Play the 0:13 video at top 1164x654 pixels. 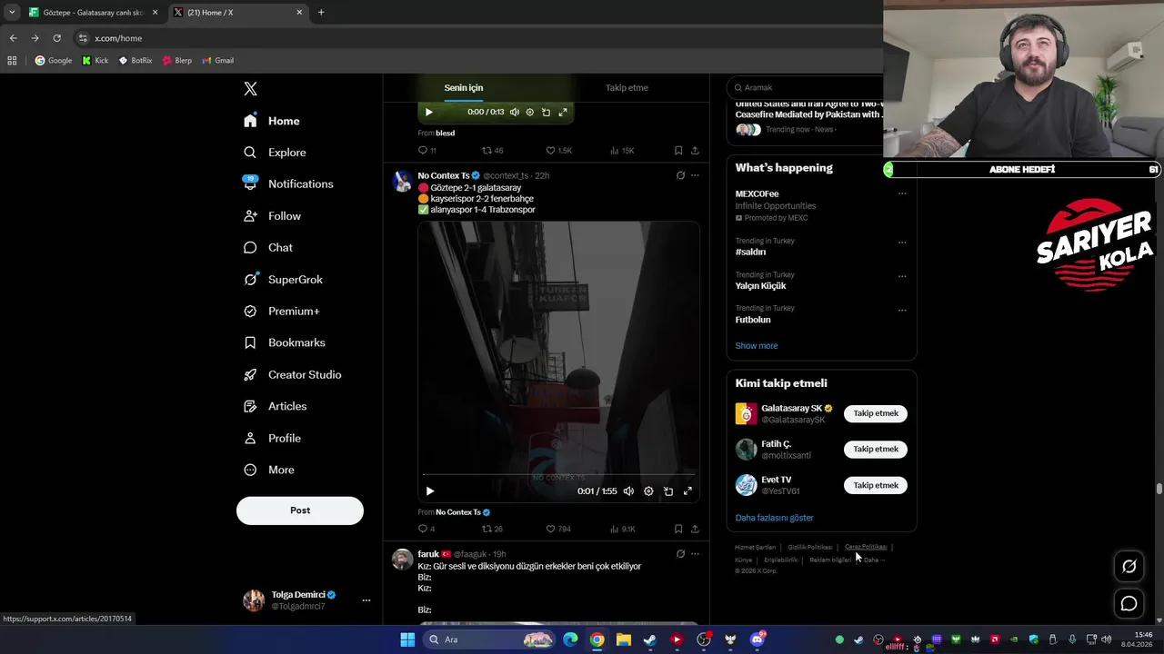click(429, 113)
